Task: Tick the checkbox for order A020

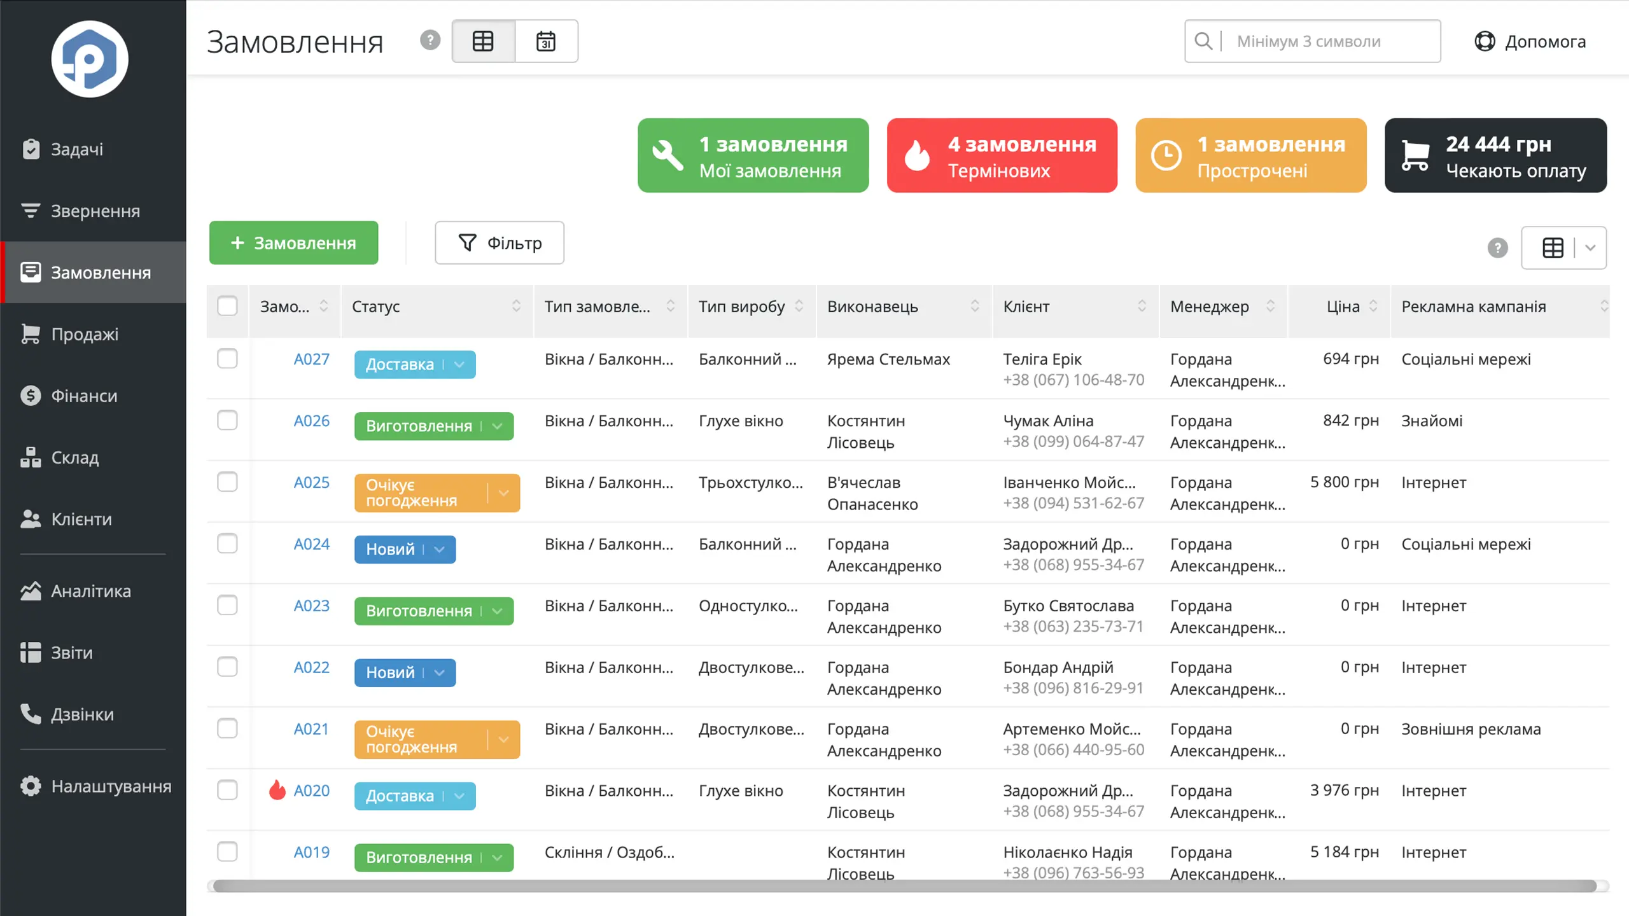Action: point(227,790)
